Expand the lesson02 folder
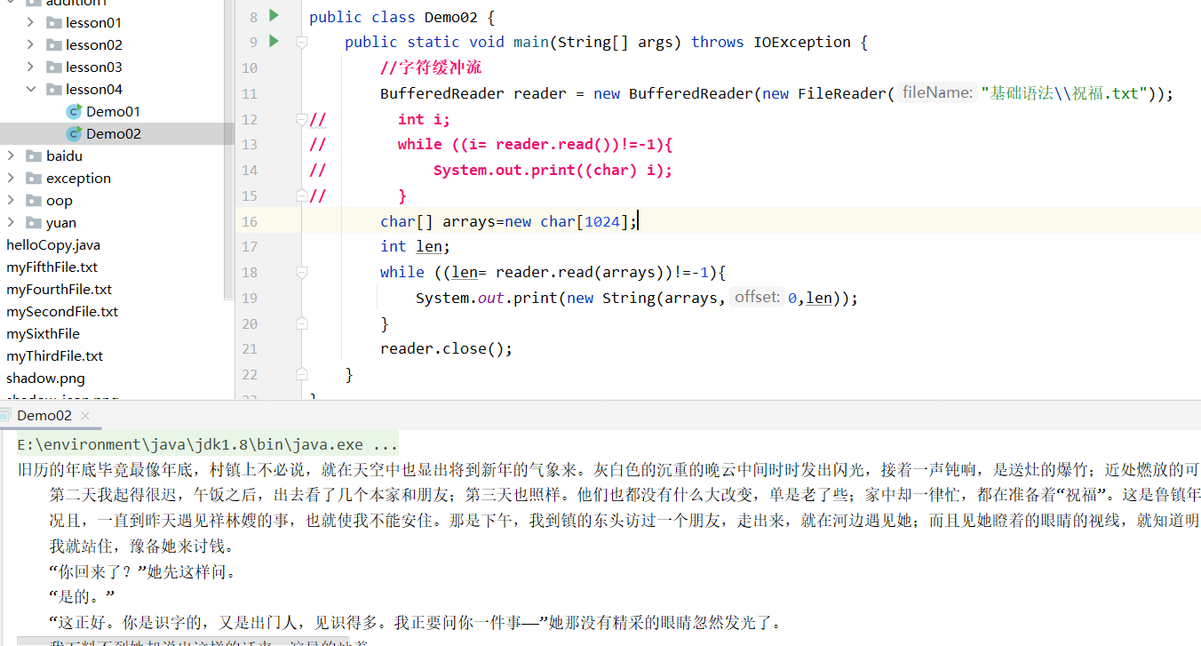The height and width of the screenshot is (646, 1201). click(x=31, y=44)
